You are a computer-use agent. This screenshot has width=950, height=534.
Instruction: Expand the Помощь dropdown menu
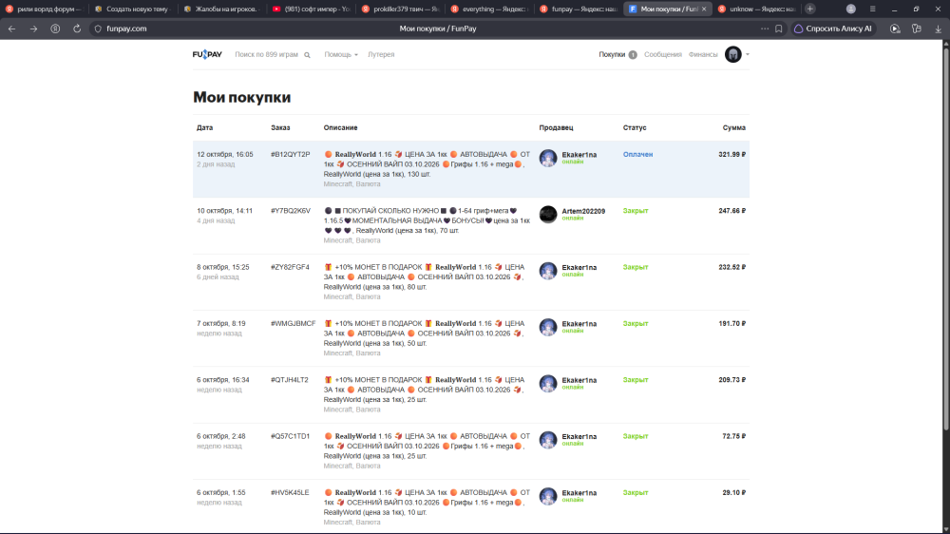pyautogui.click(x=340, y=54)
